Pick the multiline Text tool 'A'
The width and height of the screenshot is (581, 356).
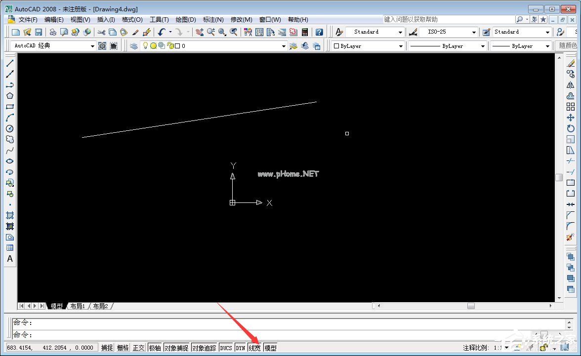coord(10,259)
